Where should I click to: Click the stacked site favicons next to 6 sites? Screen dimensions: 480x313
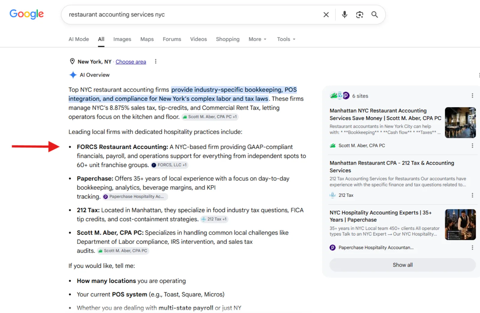coord(340,96)
